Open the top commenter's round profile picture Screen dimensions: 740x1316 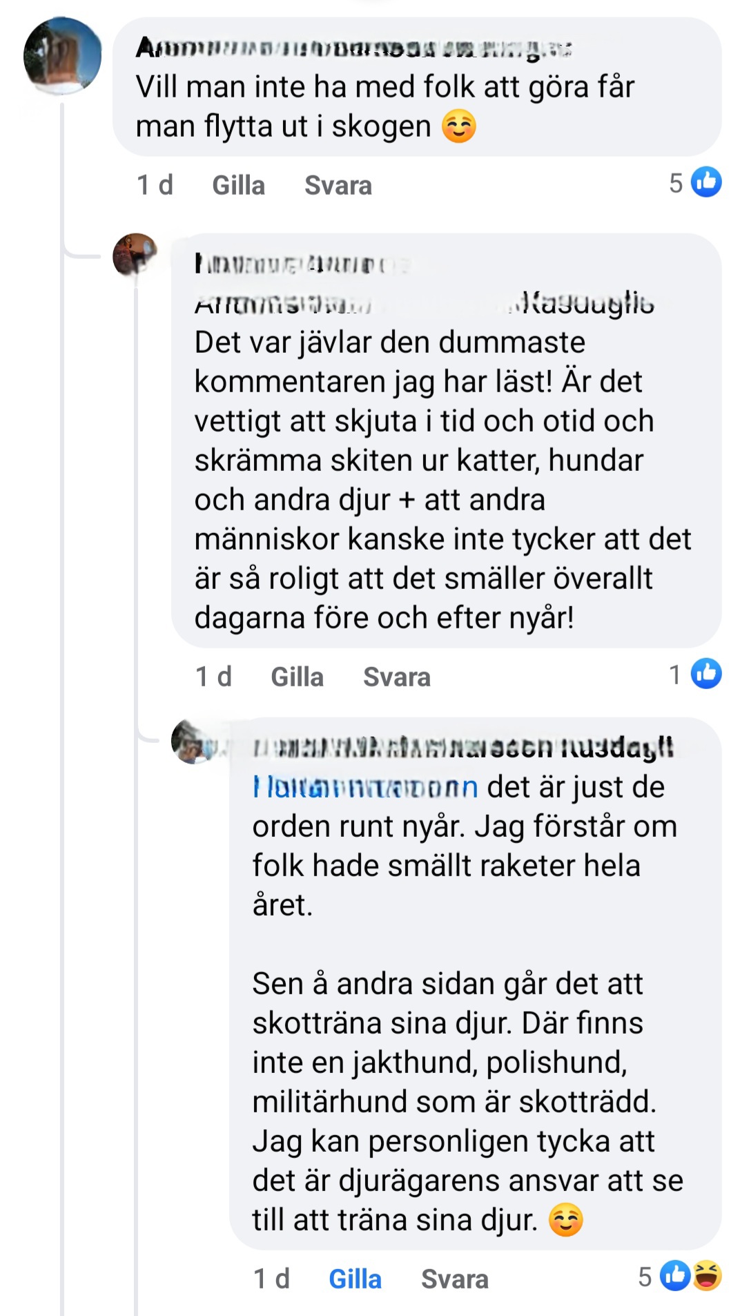(x=62, y=55)
